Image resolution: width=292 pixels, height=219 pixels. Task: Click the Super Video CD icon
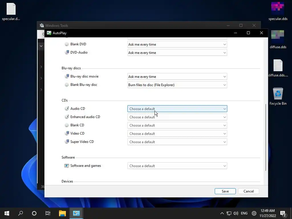click(x=67, y=141)
